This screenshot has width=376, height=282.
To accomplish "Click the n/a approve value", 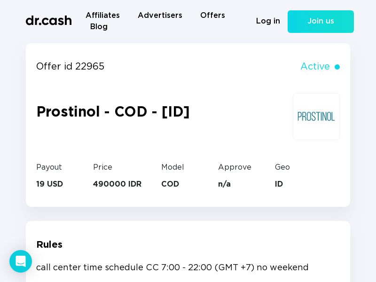I will click(224, 184).
